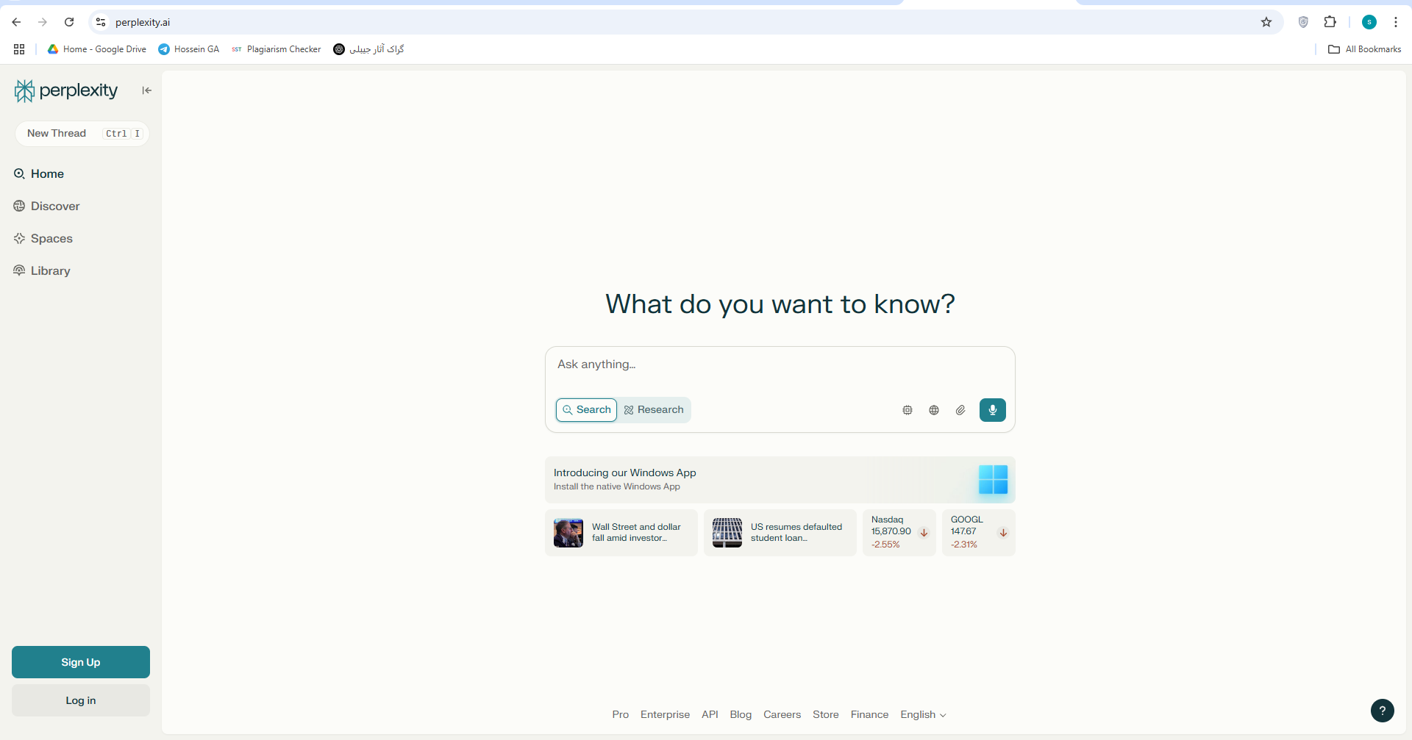Open Extensions puzzle icon
Image resolution: width=1412 pixels, height=740 pixels.
pos(1330,22)
